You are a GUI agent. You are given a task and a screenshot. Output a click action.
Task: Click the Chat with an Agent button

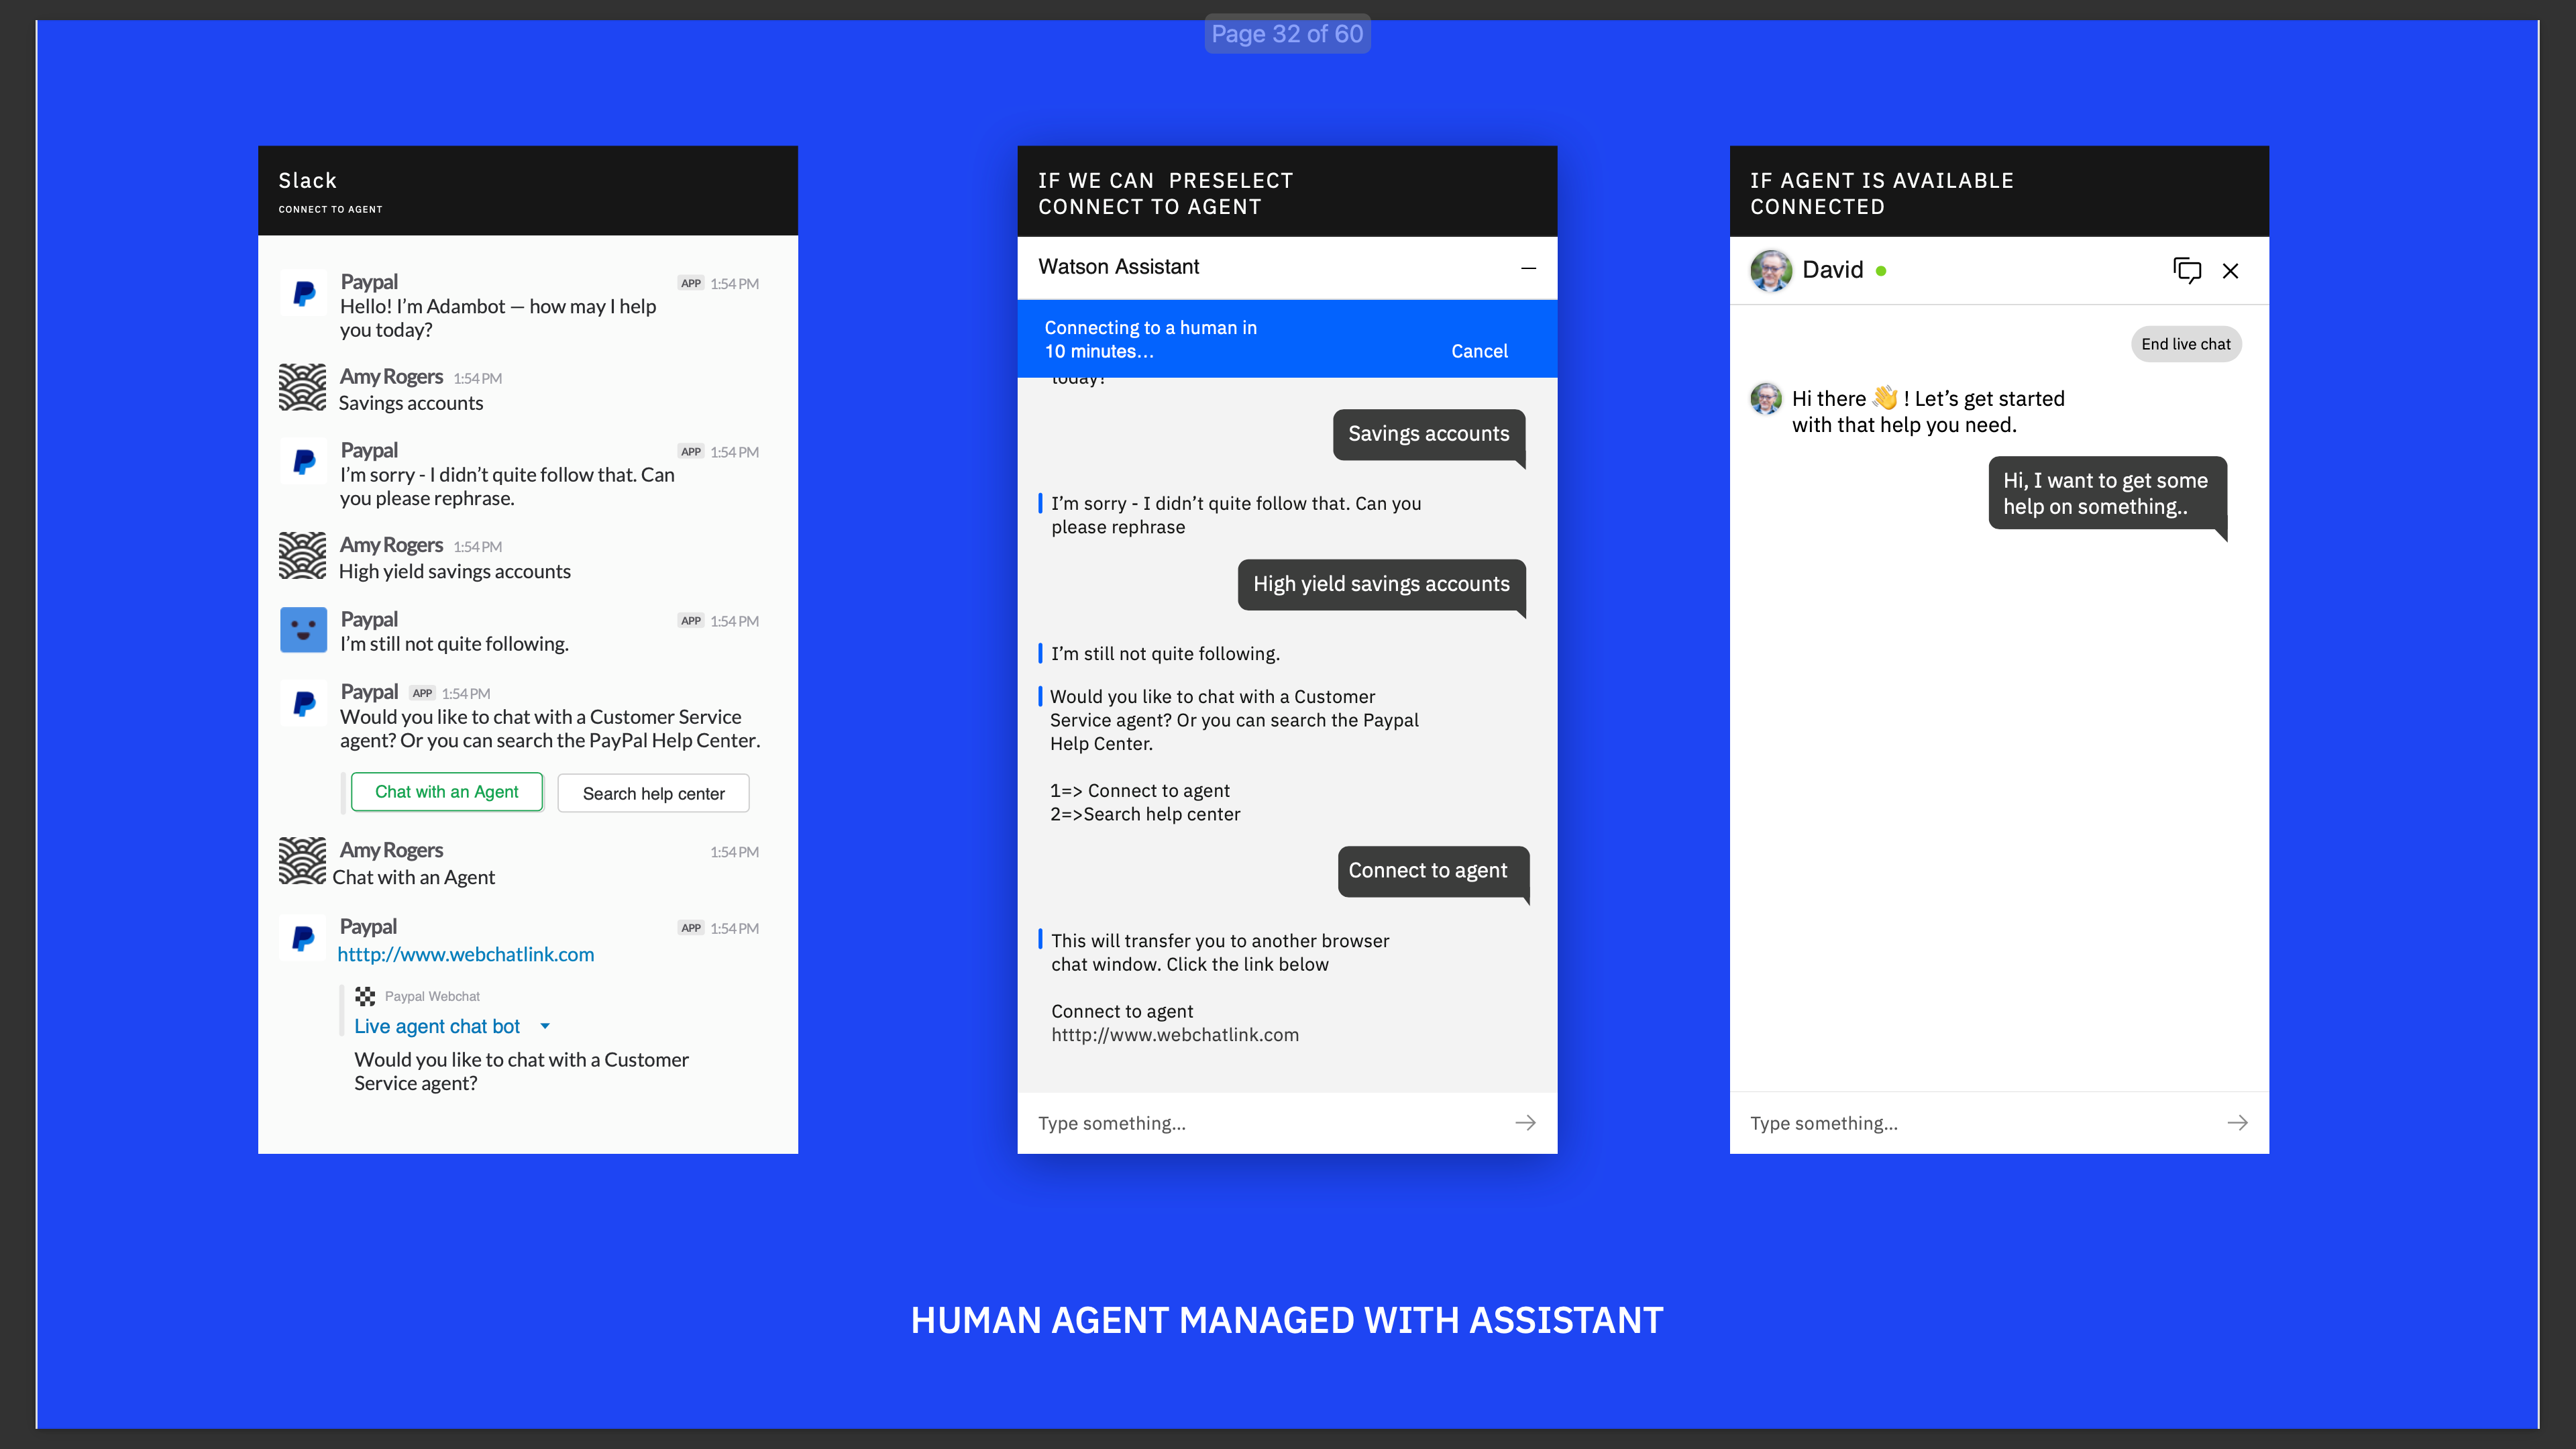pos(446,792)
